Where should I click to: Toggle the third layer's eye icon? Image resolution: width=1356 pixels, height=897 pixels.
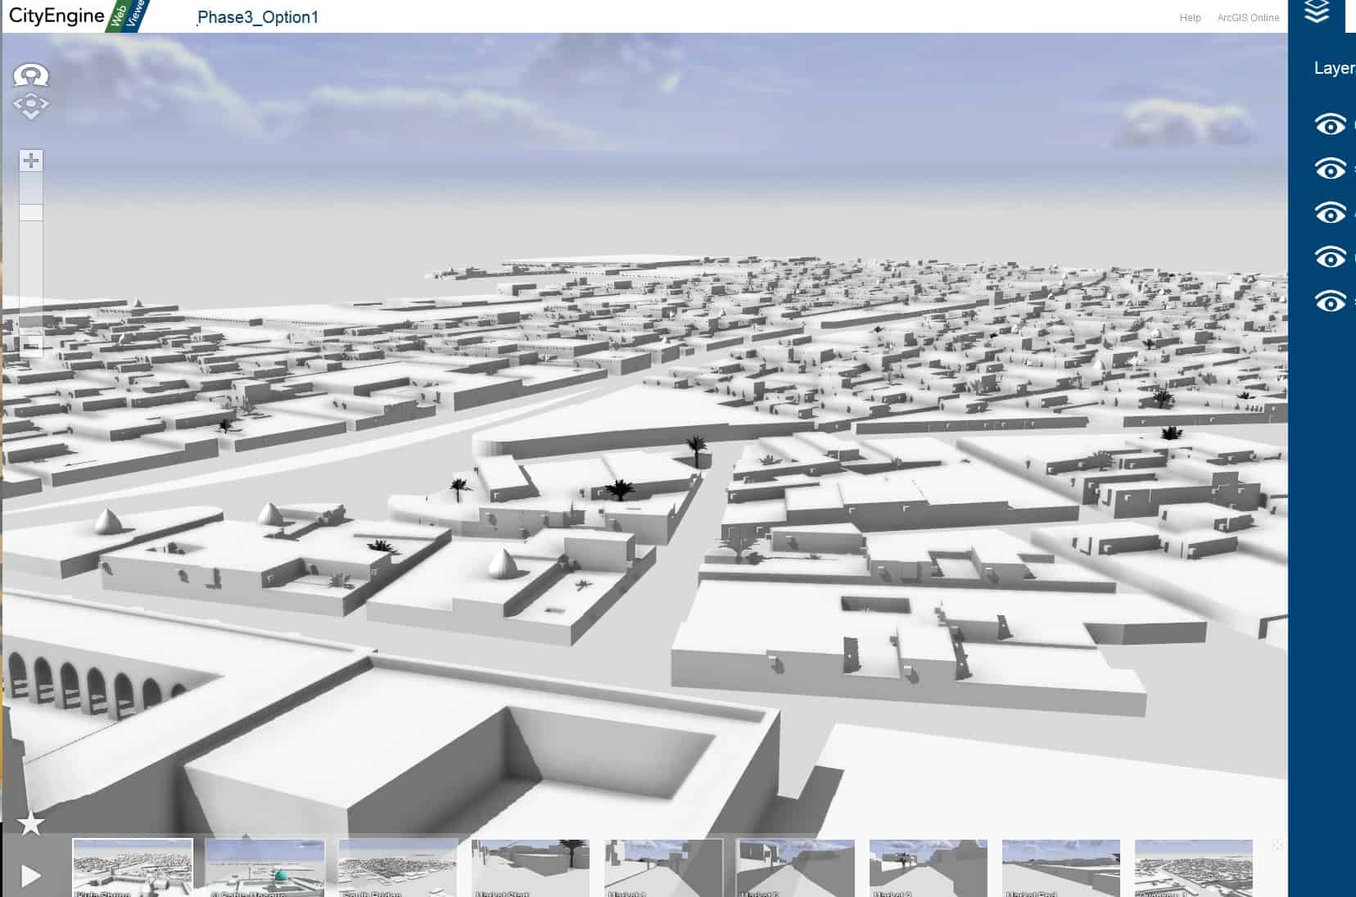(x=1330, y=213)
